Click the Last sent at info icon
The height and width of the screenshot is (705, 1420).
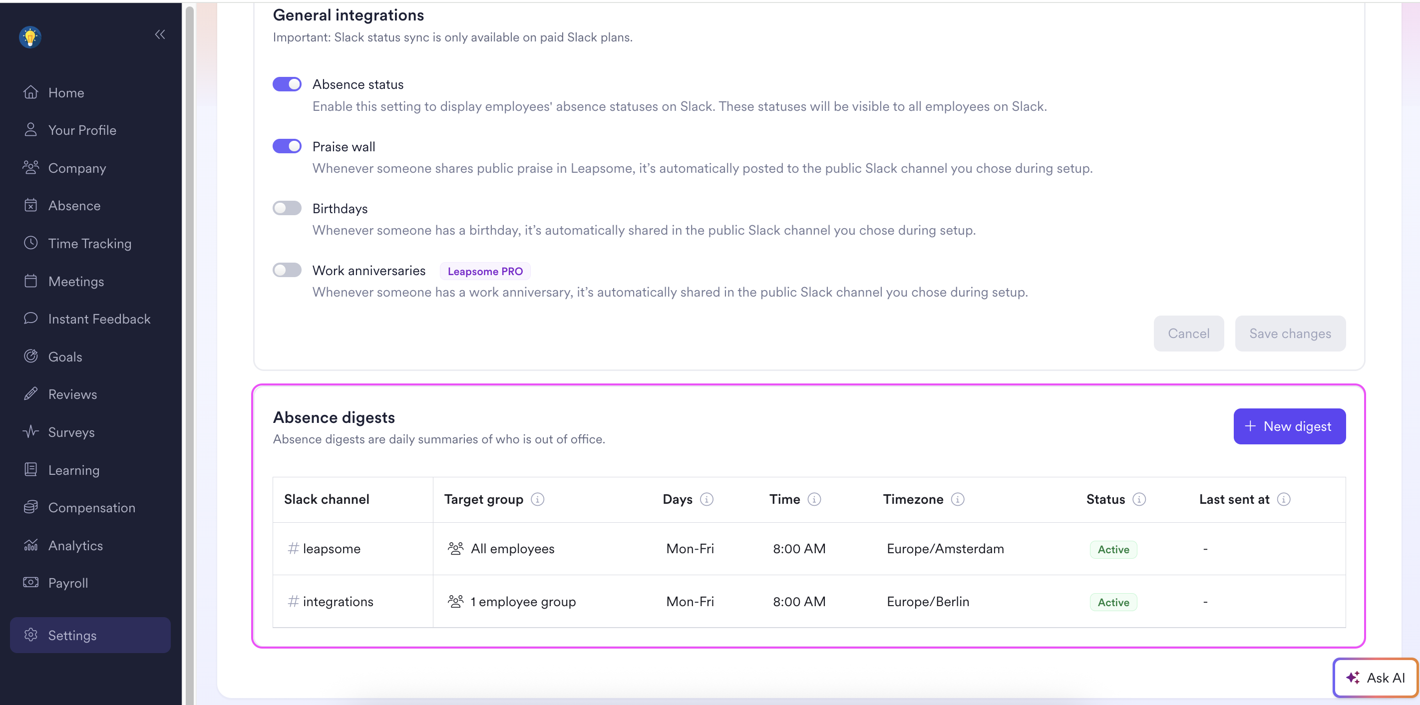tap(1283, 499)
